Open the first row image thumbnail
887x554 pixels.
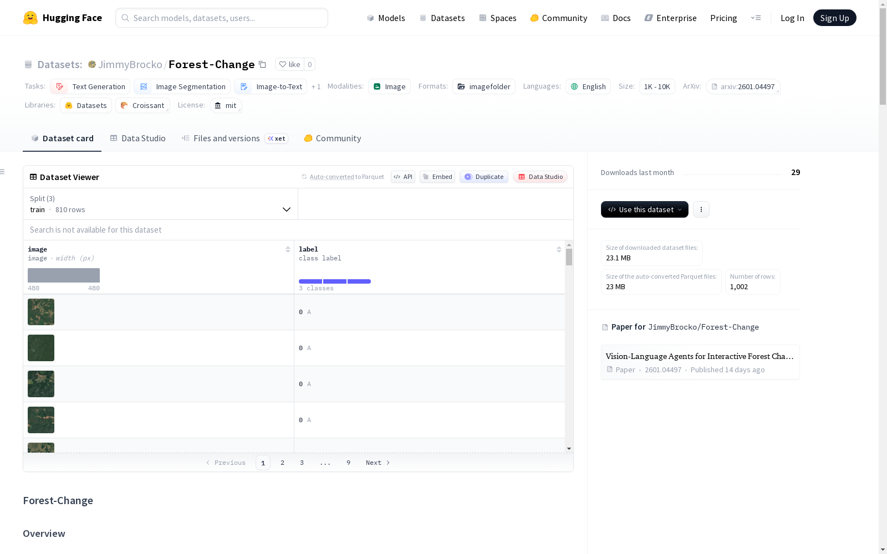(x=41, y=312)
